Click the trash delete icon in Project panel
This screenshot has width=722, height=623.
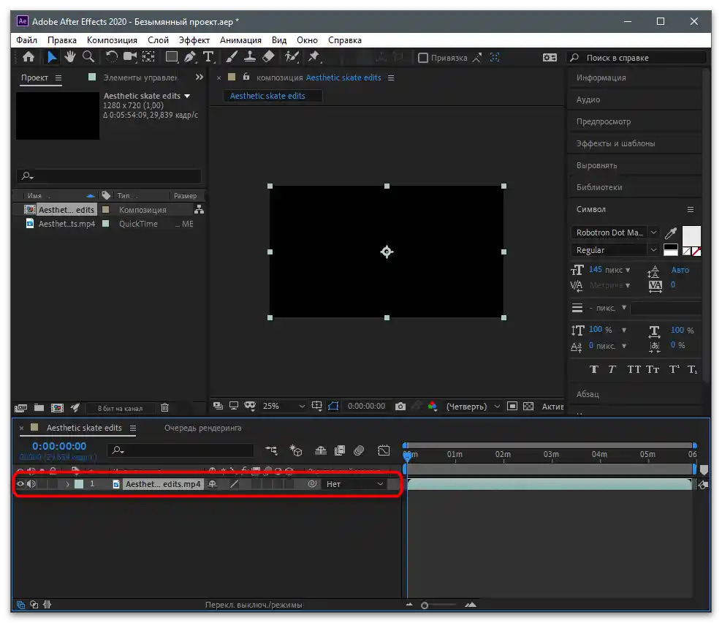(165, 408)
